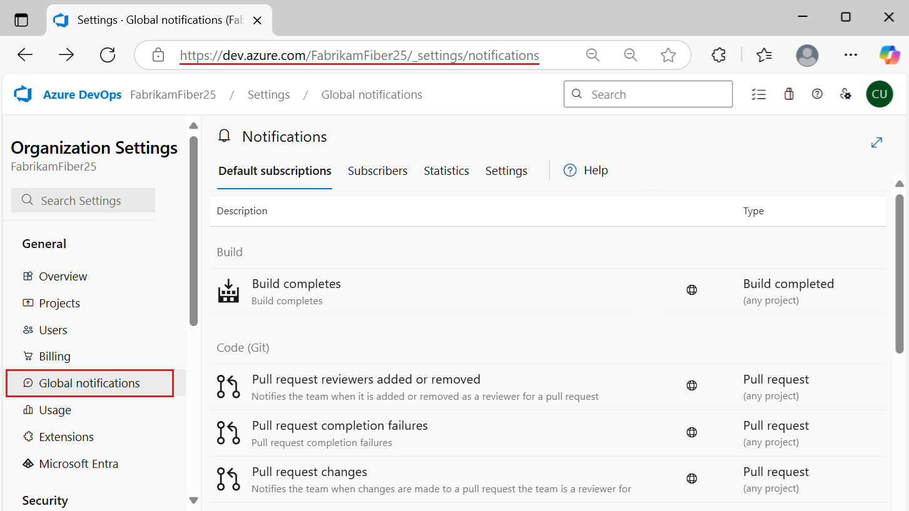Click the browser extensions puzzle icon
Viewport: 909px width, 511px height.
[x=718, y=55]
